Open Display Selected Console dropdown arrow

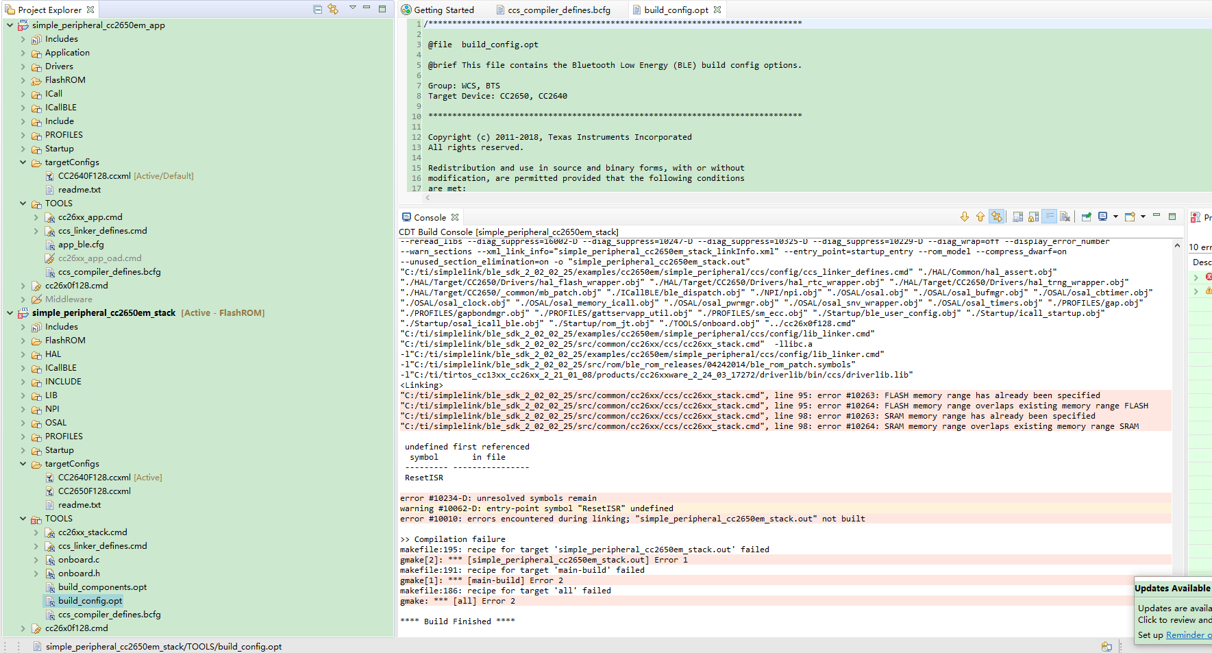pos(1115,217)
